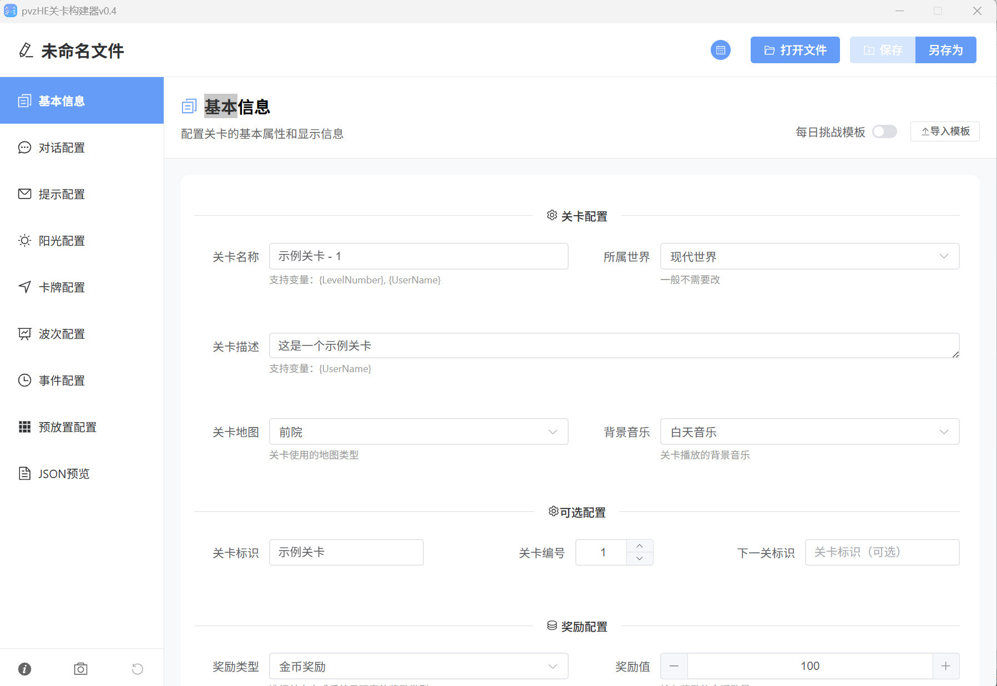Click the plus button for 奖励值
Screen dimensions: 997x686
point(946,666)
